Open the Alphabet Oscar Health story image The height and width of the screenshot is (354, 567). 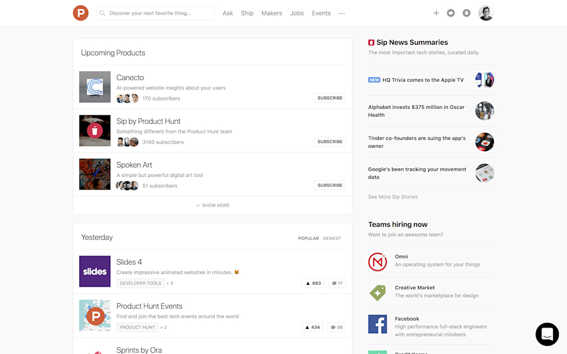484,111
